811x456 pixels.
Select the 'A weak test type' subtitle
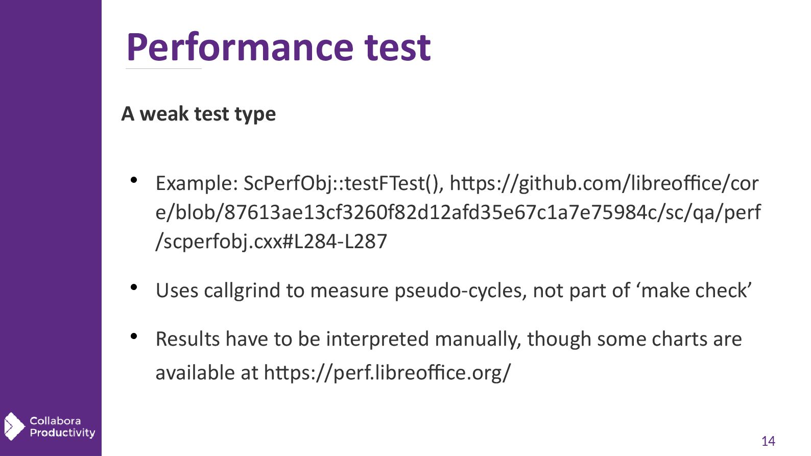[x=199, y=114]
